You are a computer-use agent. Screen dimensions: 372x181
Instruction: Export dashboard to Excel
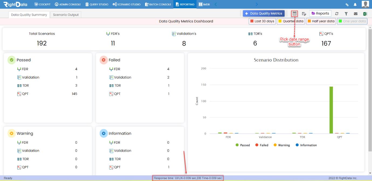tap(365, 14)
